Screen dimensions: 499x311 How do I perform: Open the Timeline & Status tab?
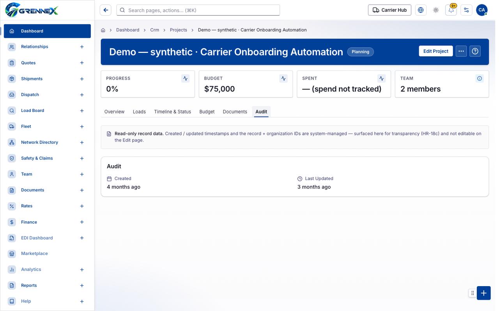click(172, 112)
